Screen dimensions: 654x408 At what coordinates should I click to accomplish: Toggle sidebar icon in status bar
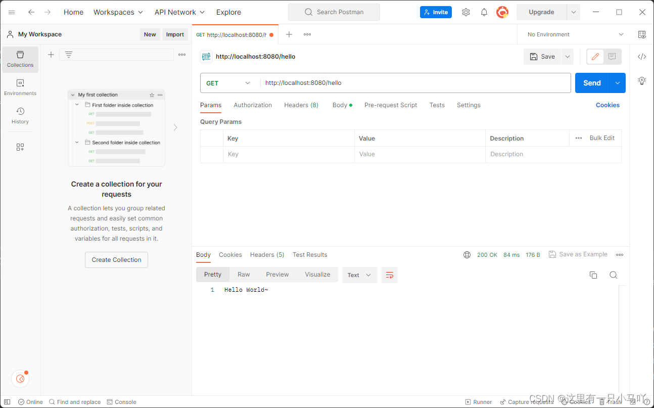click(x=7, y=402)
